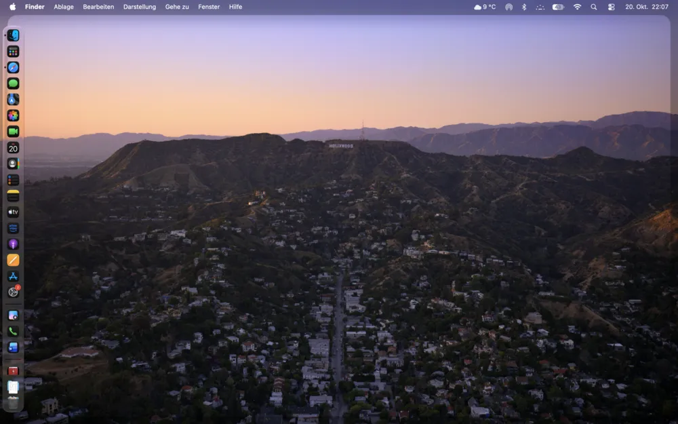678x424 pixels.
Task: Open Control Center in the menu bar
Action: [x=612, y=7]
